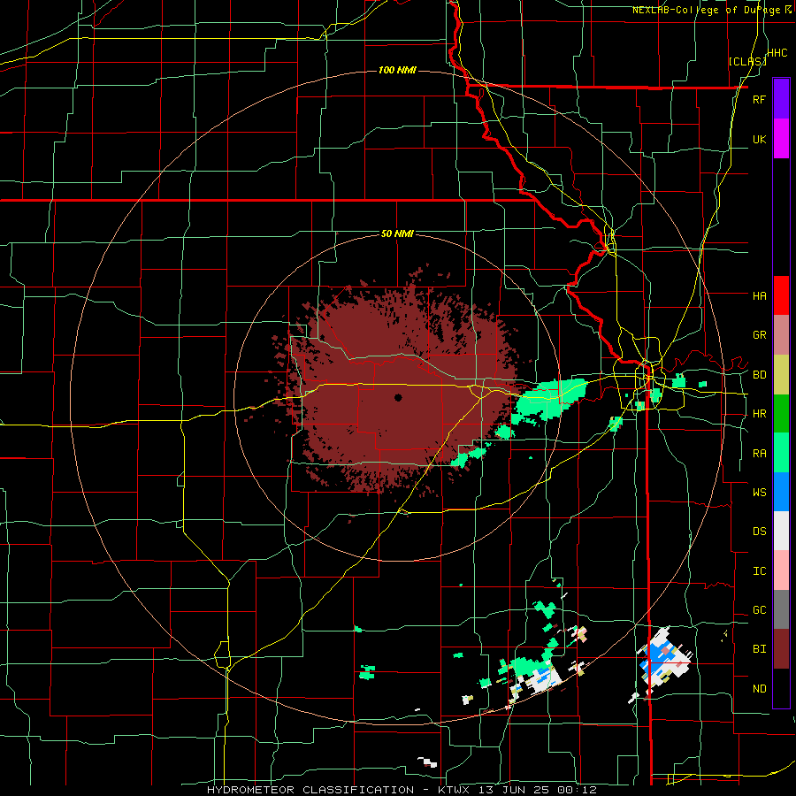Click the 50 NMI range ring label
Image resolution: width=796 pixels, height=796 pixels.
pos(397,233)
